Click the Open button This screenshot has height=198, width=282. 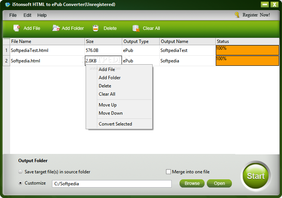click(219, 183)
